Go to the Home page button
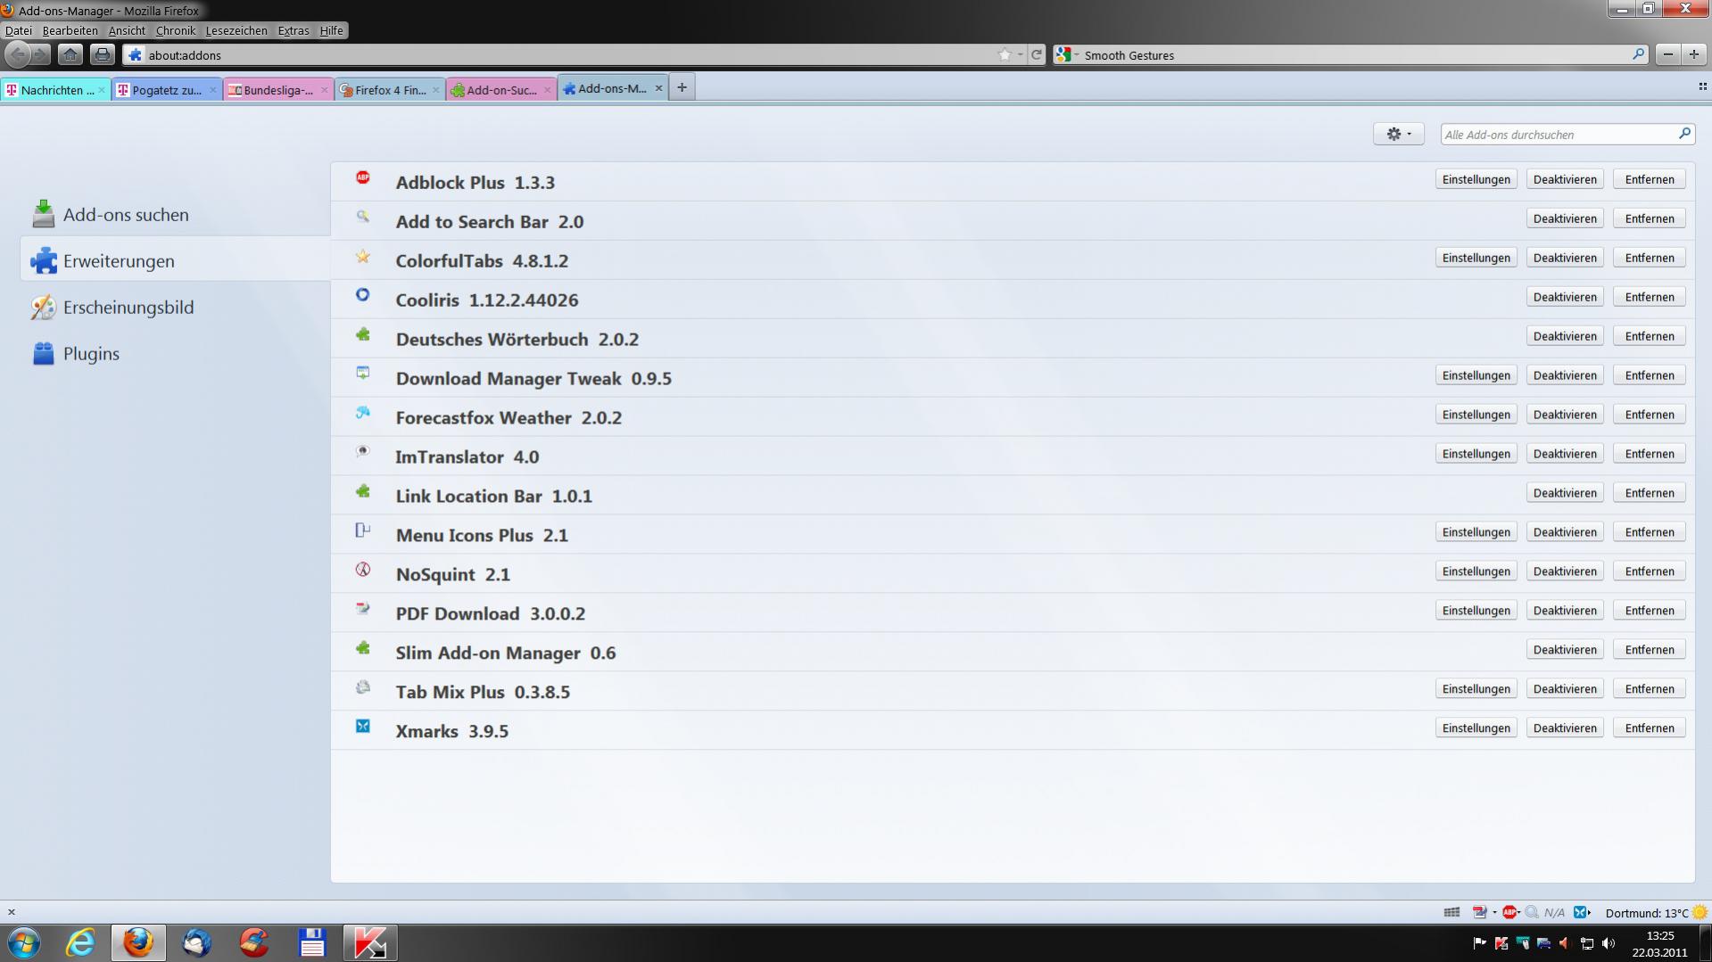The width and height of the screenshot is (1712, 962). click(x=70, y=54)
